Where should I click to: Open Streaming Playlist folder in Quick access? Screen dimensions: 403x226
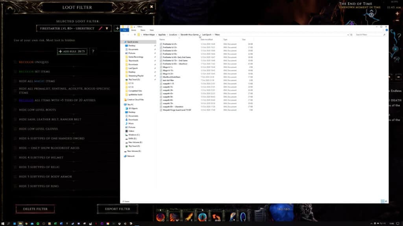pos(136,76)
